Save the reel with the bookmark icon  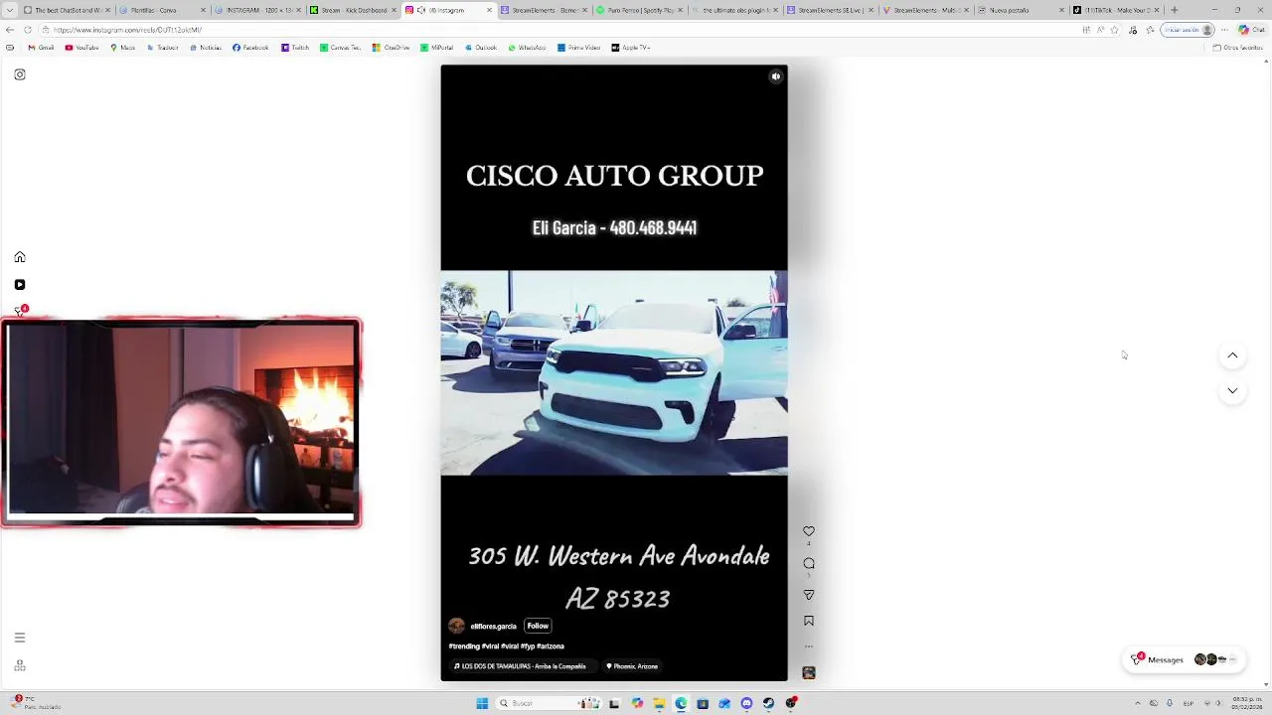809,621
